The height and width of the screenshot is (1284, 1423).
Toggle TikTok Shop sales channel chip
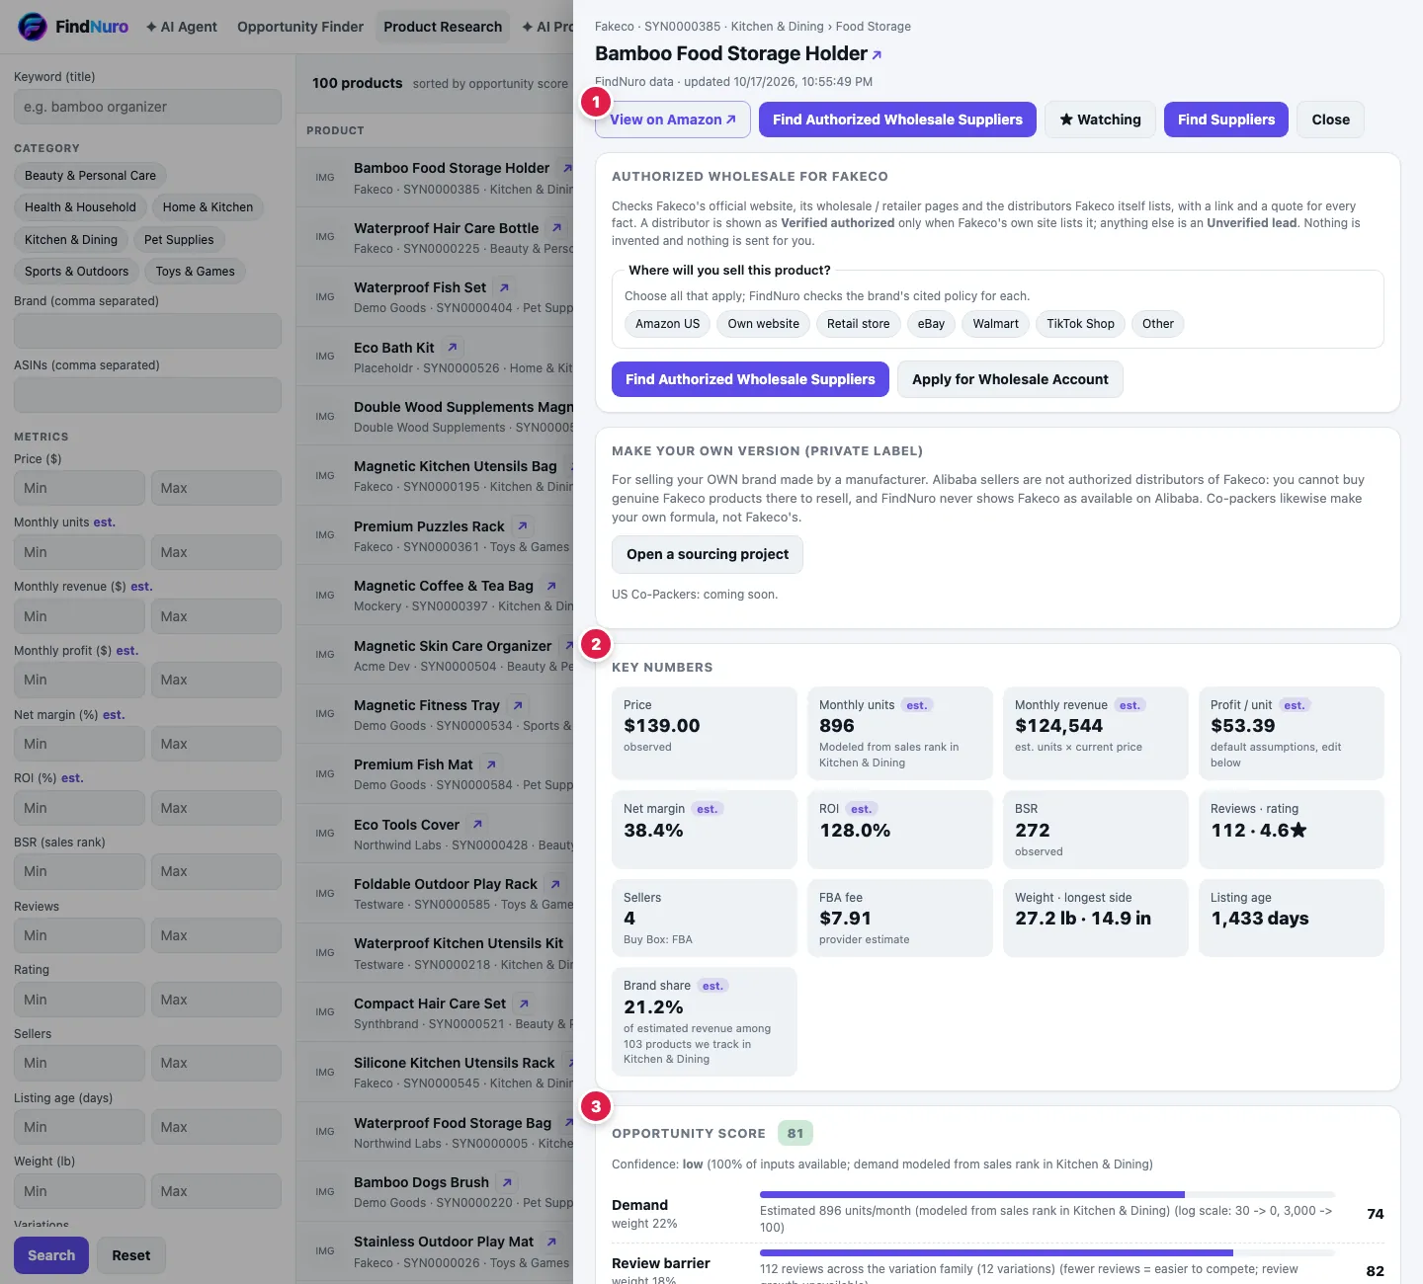point(1080,324)
